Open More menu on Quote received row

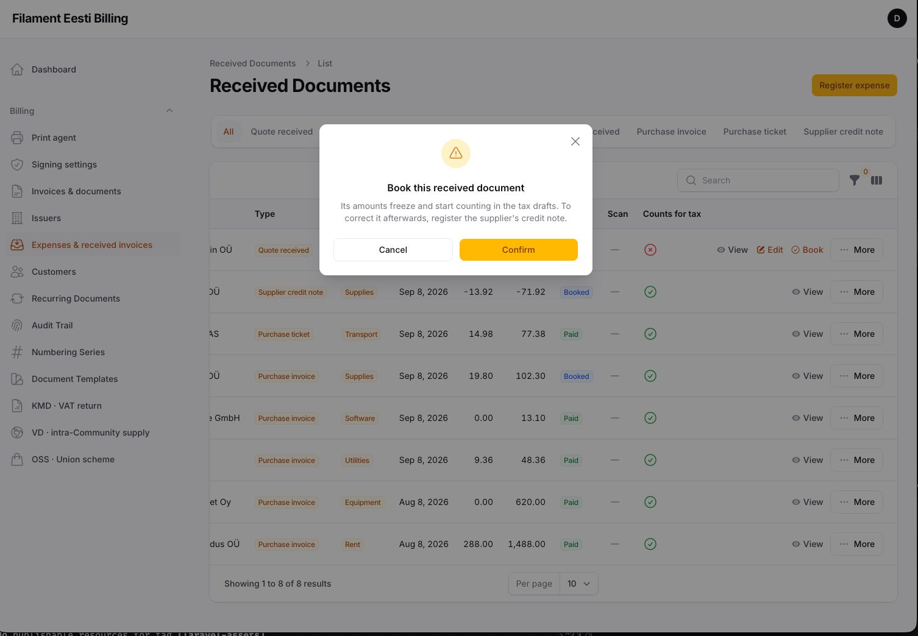click(856, 250)
